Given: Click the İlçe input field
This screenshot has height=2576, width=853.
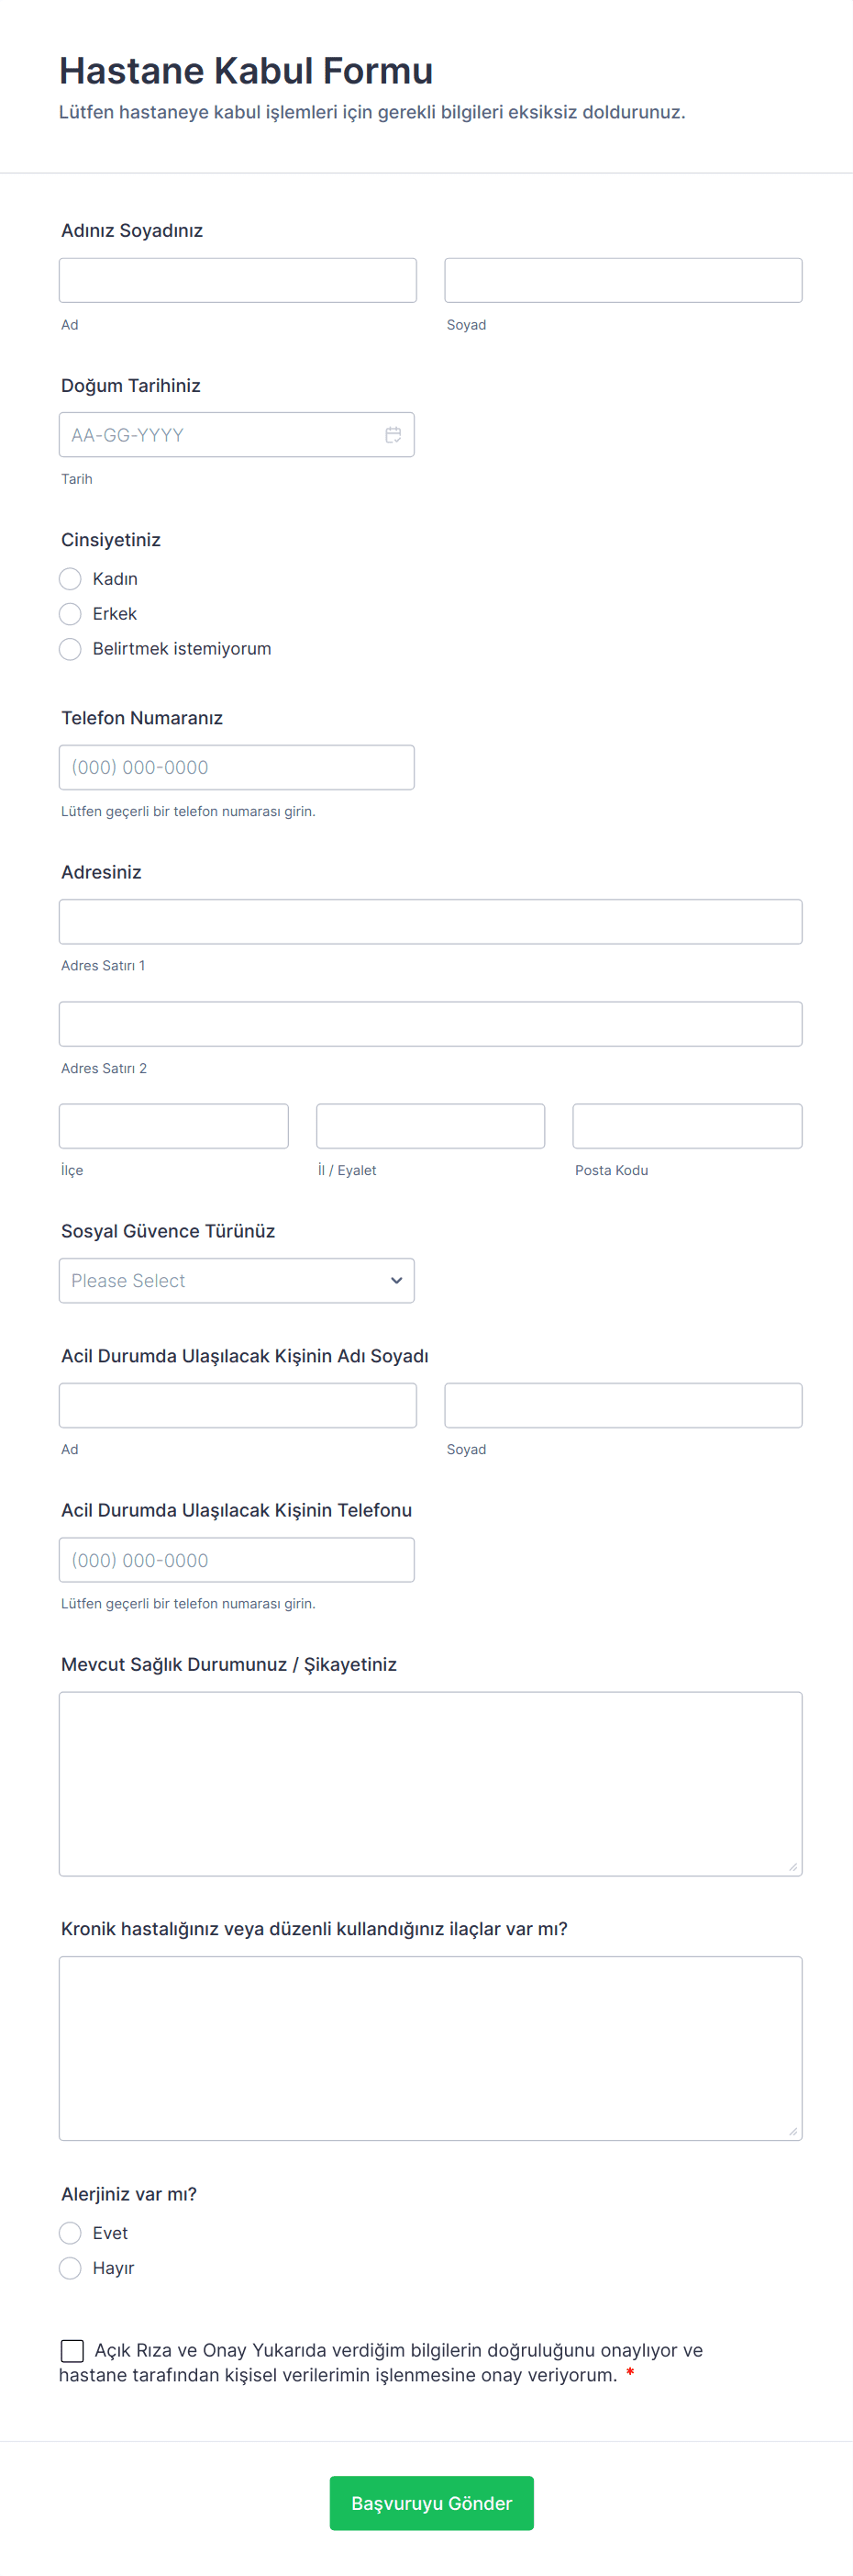Looking at the screenshot, I should [173, 1126].
